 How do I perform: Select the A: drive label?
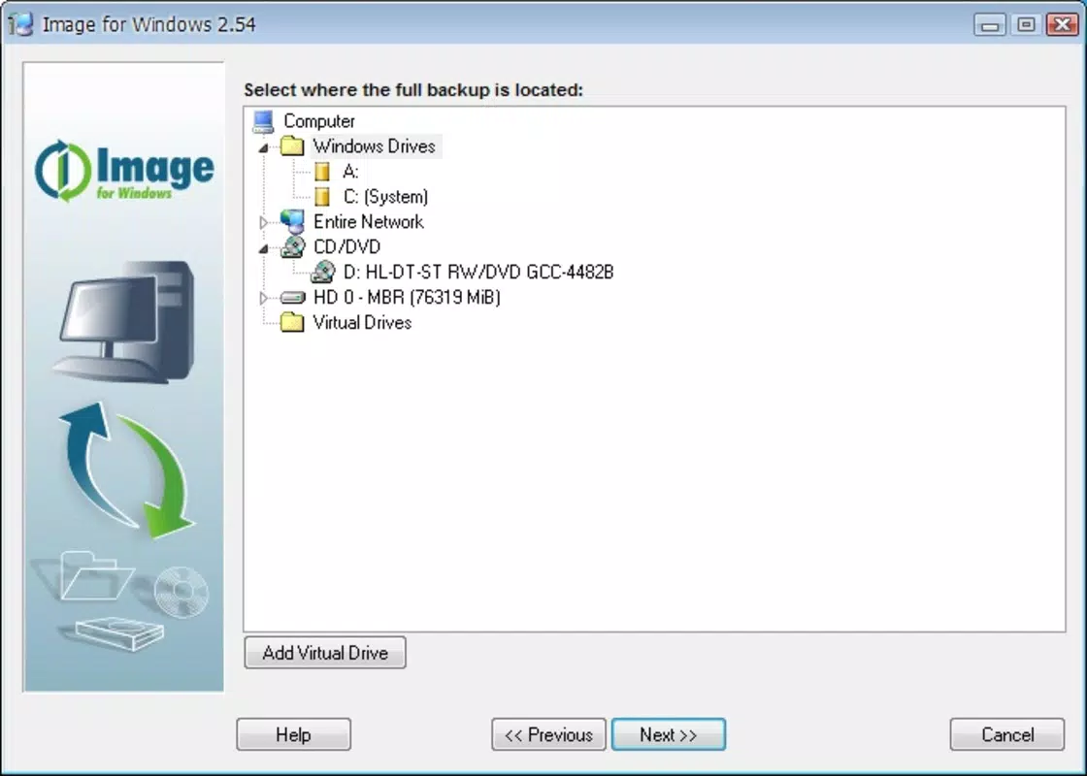[350, 172]
